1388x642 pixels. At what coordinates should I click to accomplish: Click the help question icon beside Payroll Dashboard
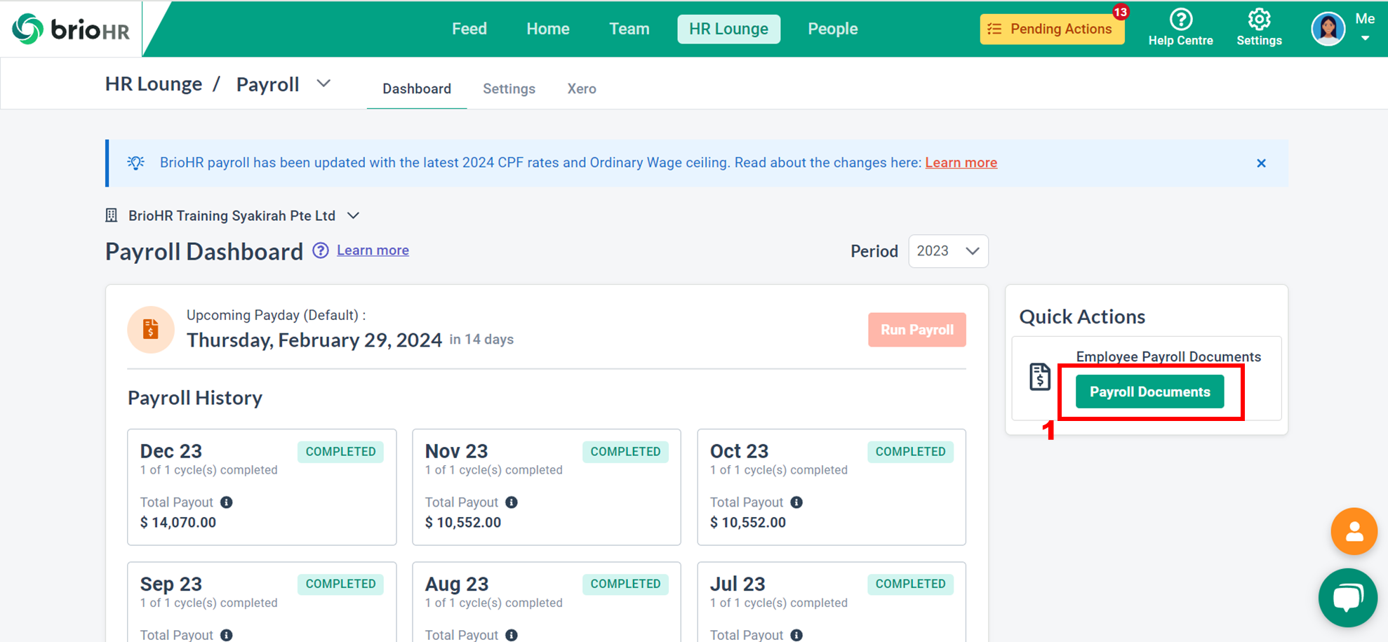click(321, 250)
